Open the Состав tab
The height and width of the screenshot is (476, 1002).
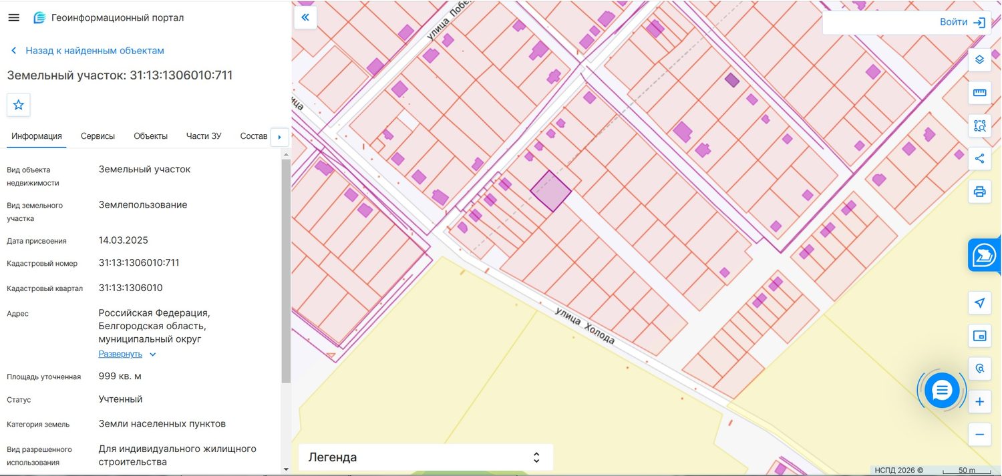pyautogui.click(x=253, y=136)
